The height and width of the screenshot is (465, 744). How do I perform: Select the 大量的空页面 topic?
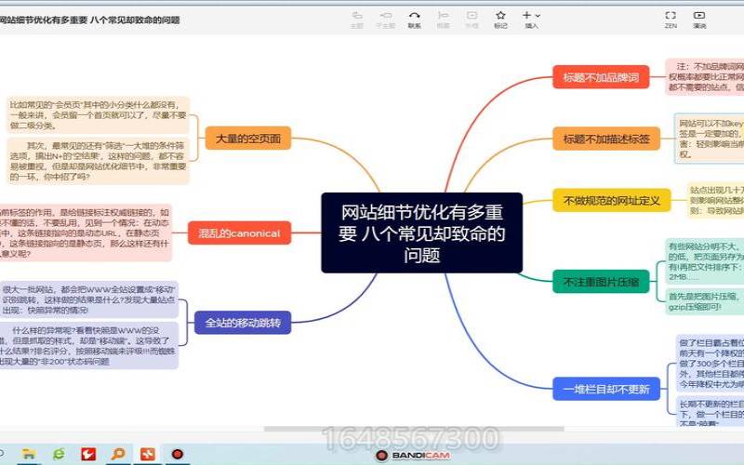247,138
